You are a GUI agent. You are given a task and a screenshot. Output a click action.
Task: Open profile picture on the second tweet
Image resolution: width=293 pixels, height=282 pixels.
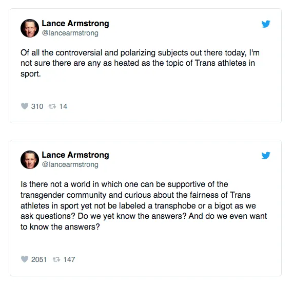coord(30,160)
